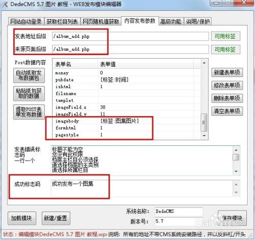Select the pagestyle form row

126,135
